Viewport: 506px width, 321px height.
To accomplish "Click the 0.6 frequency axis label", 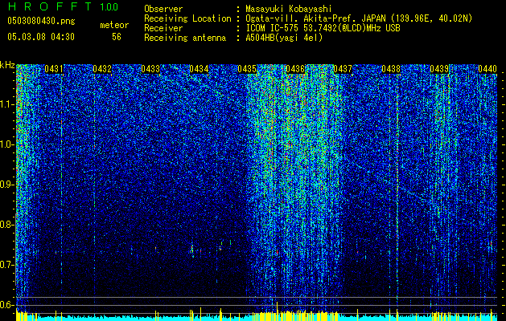I will (6, 305).
